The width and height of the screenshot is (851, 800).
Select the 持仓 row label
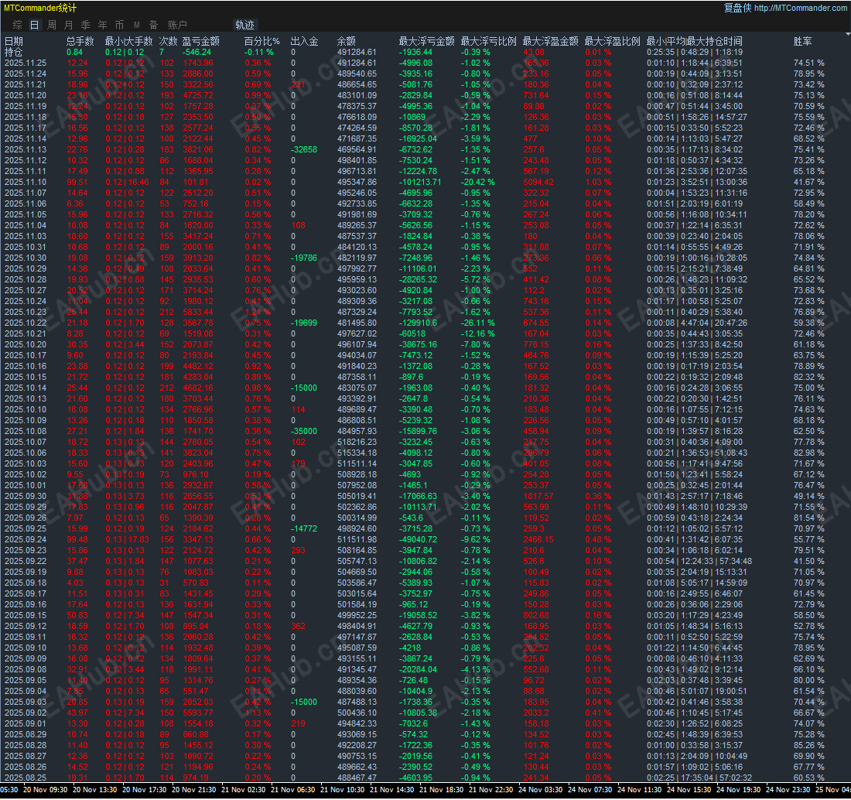14,52
